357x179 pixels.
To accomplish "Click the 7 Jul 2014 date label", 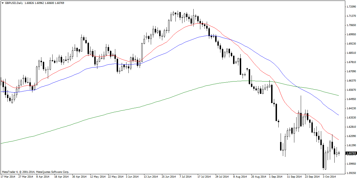I will point(185,177).
